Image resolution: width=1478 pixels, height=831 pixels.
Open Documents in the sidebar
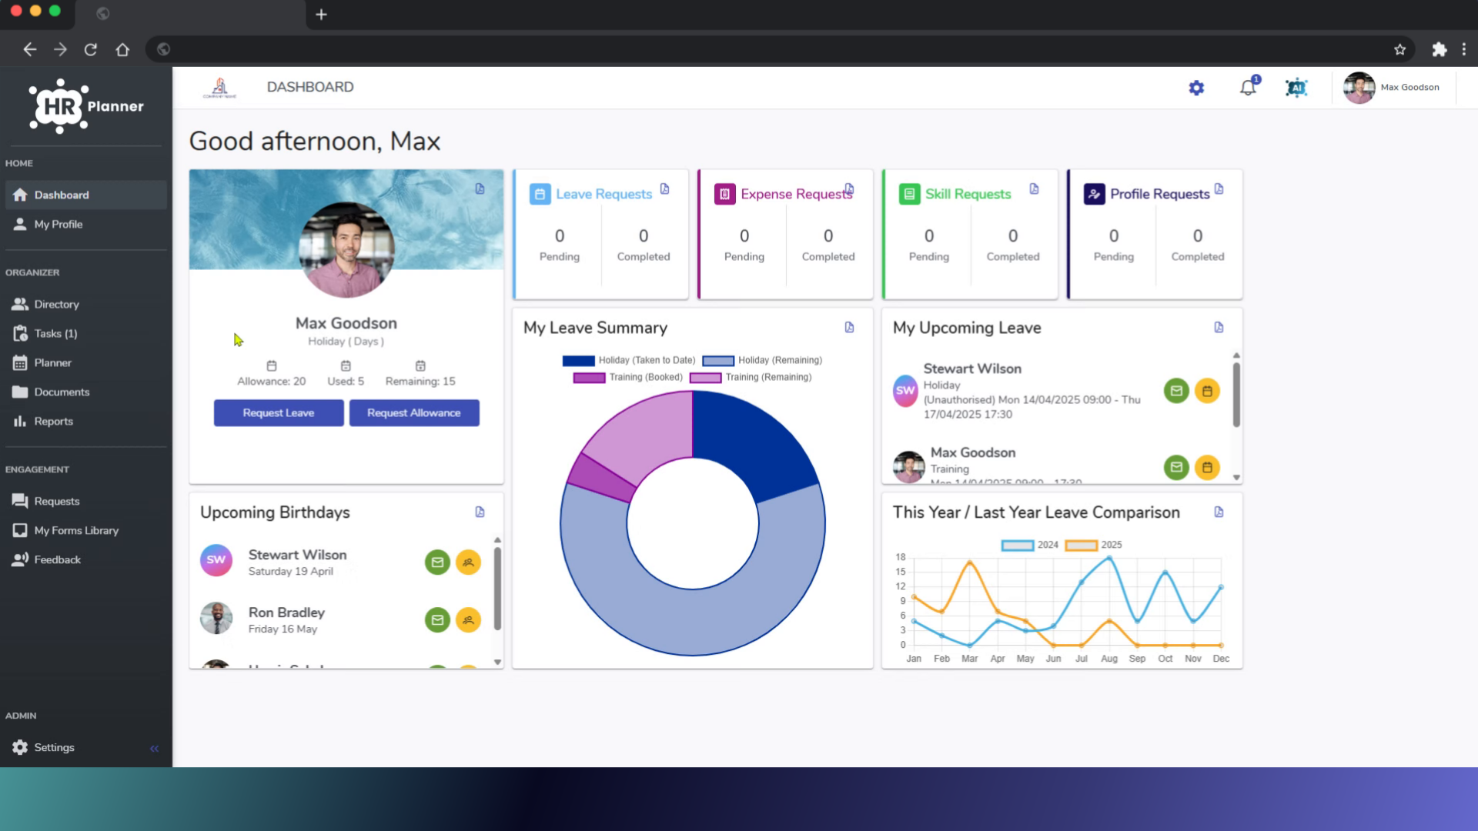[x=85, y=392]
